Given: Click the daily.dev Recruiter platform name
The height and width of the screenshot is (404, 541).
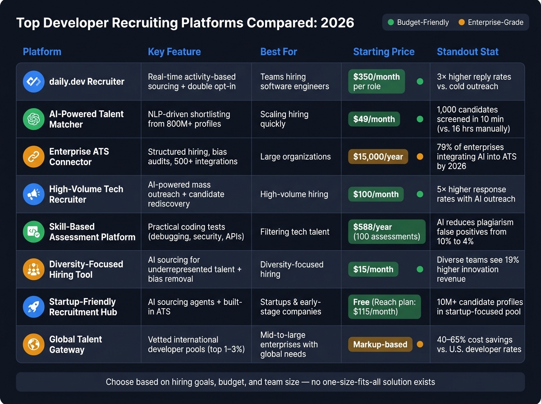Looking at the screenshot, I should coord(87,82).
